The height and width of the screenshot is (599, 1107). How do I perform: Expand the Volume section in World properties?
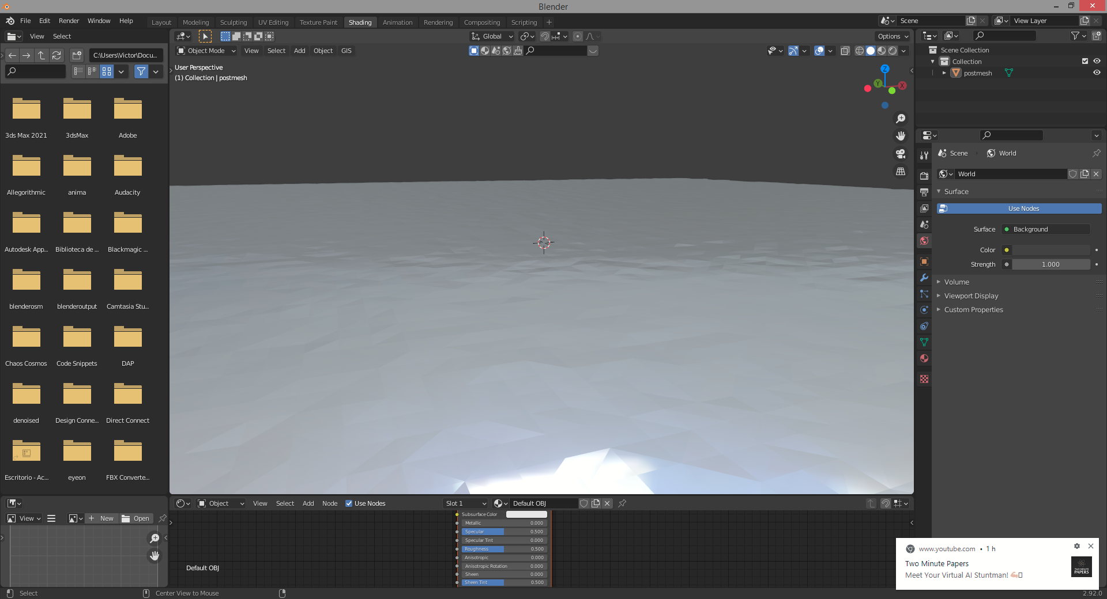(958, 282)
